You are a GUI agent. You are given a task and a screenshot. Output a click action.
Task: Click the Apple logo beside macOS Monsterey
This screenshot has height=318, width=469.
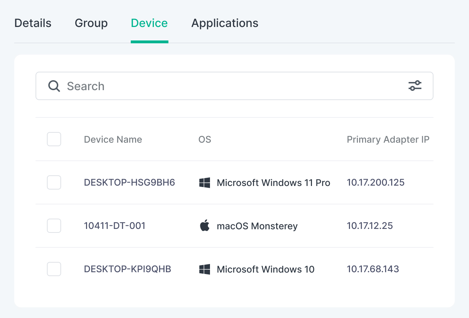[205, 226]
